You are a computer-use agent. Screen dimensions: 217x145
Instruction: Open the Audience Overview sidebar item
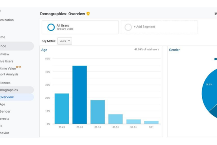[5, 54]
